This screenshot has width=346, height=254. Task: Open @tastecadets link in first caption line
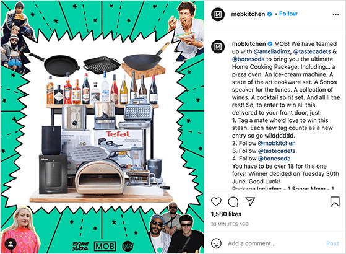click(312, 51)
